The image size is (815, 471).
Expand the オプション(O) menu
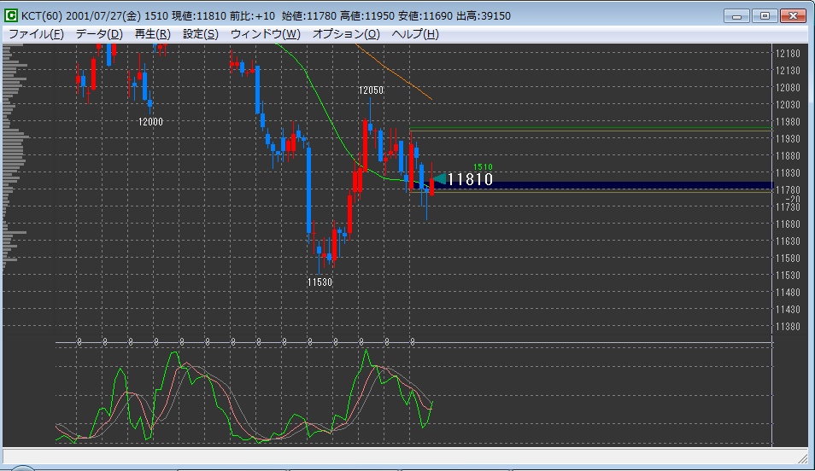pyautogui.click(x=346, y=34)
